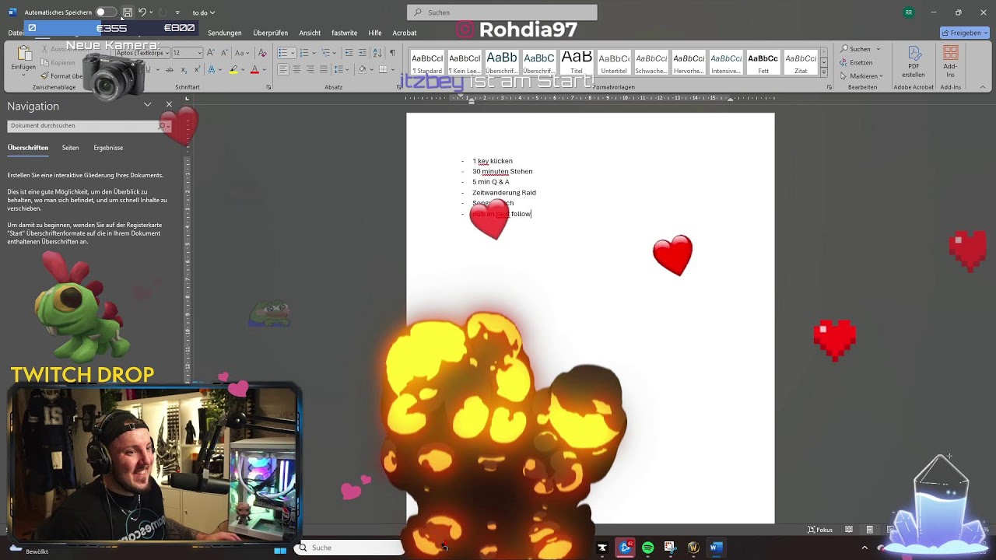Click the text effects (A) icon
The width and height of the screenshot is (996, 560).
(212, 70)
